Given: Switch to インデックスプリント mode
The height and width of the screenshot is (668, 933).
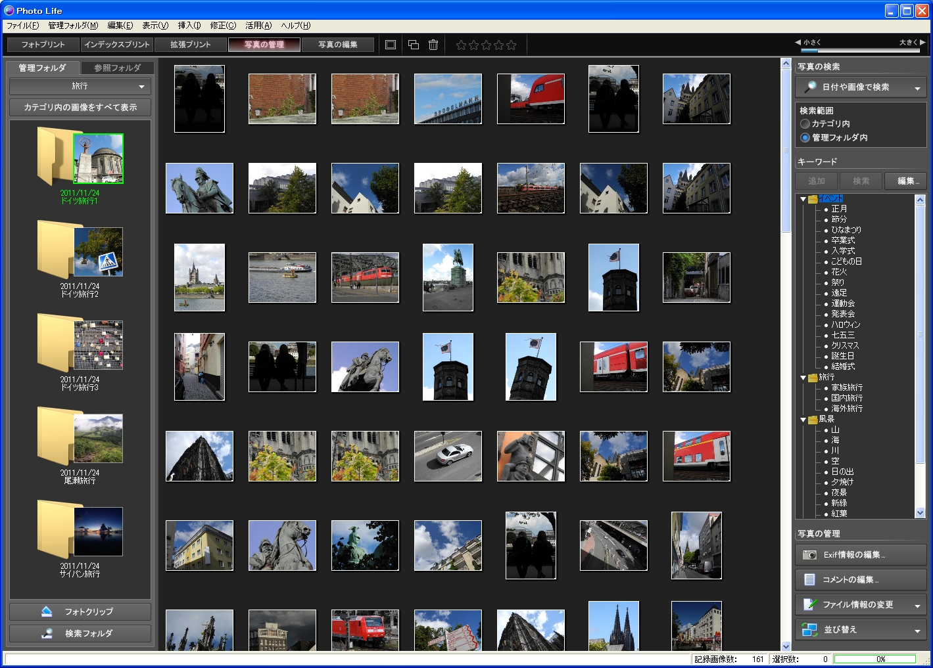Looking at the screenshot, I should pyautogui.click(x=117, y=45).
